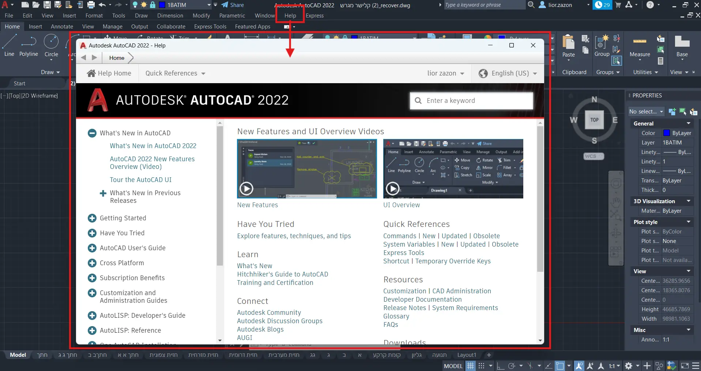This screenshot has height=371, width=701.
Task: Open the Dimension menu
Action: click(170, 16)
